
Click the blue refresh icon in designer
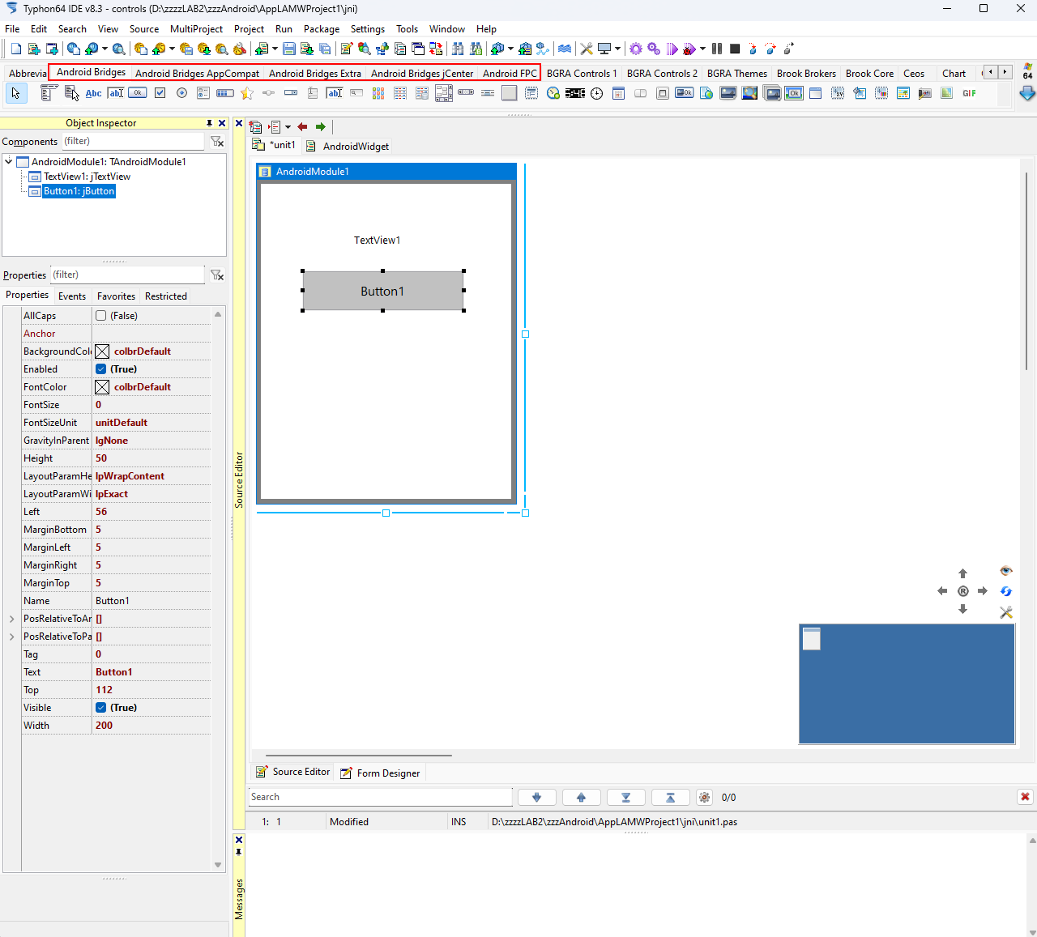(x=1006, y=591)
